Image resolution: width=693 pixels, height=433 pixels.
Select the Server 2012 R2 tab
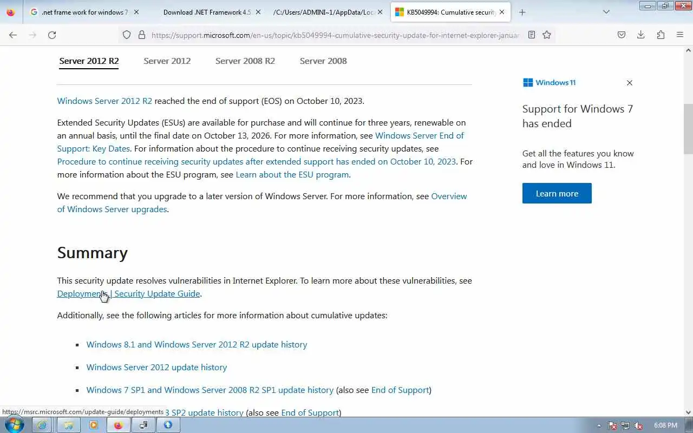89,61
